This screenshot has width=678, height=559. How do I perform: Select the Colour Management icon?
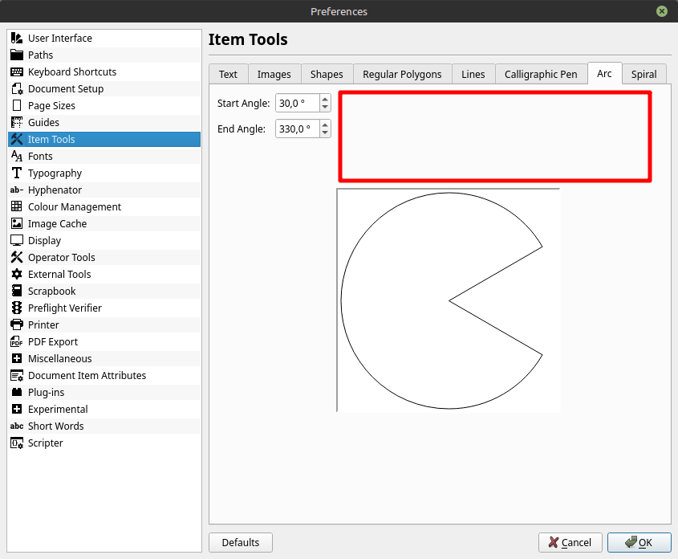[17, 206]
